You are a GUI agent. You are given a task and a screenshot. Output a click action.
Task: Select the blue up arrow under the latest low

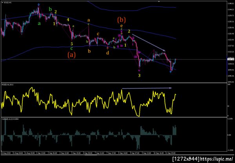pyautogui.click(x=170, y=72)
